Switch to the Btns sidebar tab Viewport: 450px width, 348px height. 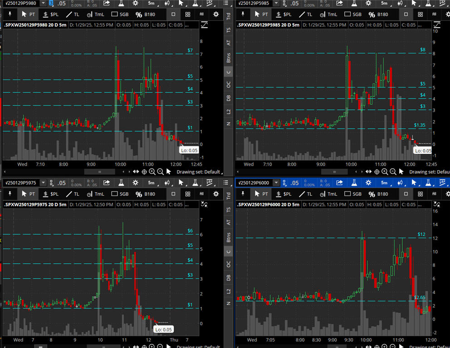(229, 58)
